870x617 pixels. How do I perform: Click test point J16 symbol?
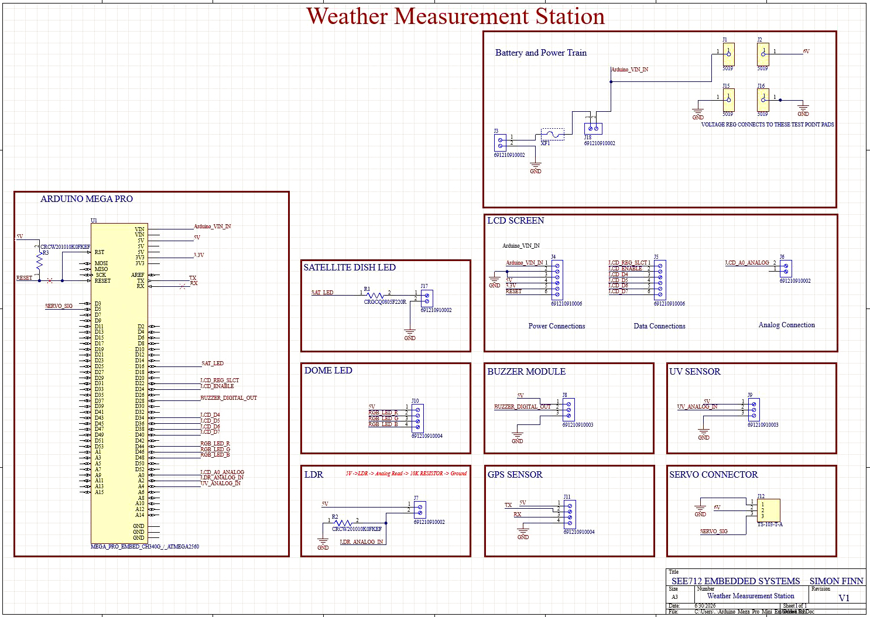click(763, 100)
